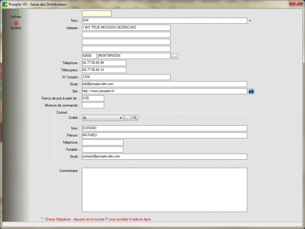Click the 'Champ Obligatoire' help note
The image size is (305, 229).
pos(97,219)
